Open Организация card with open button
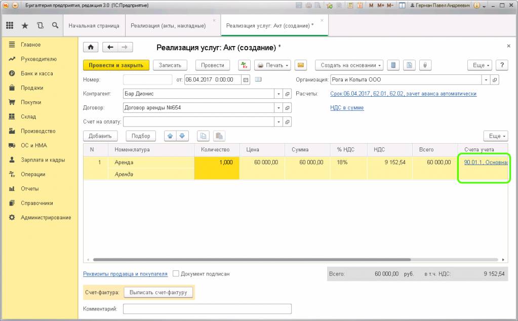The height and width of the screenshot is (321, 518). 495,79
